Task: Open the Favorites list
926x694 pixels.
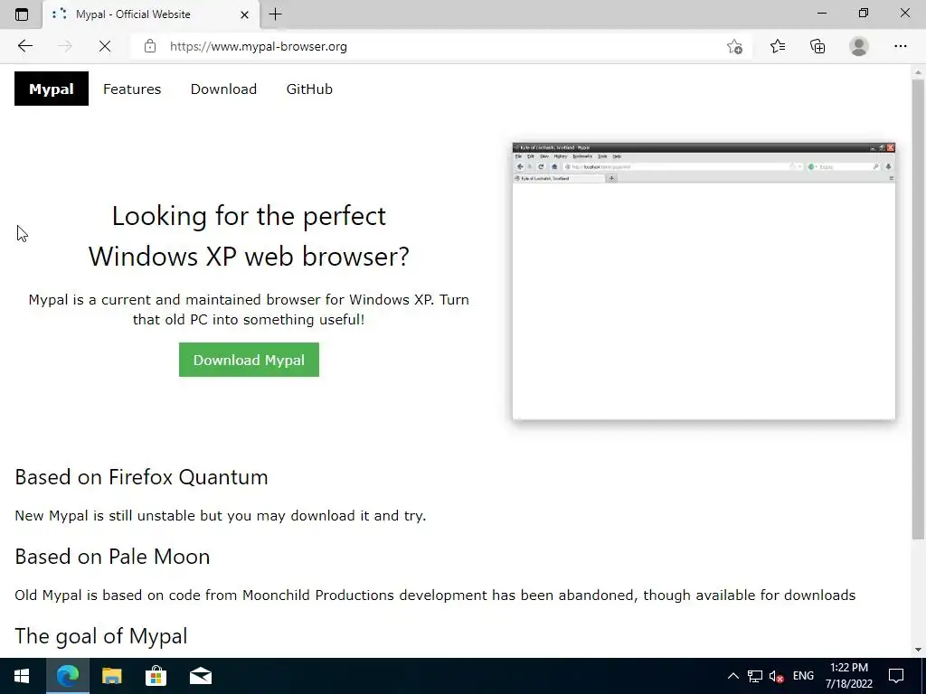Action: point(778,46)
